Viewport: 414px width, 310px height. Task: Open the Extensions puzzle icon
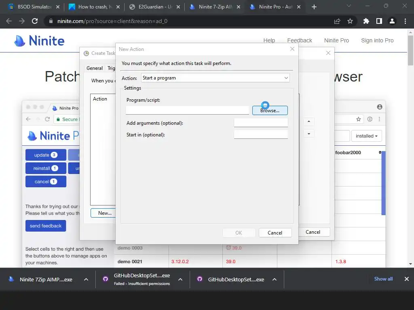366,21
